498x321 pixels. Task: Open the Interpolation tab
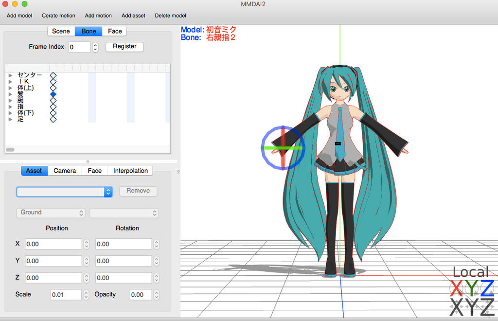tap(130, 171)
